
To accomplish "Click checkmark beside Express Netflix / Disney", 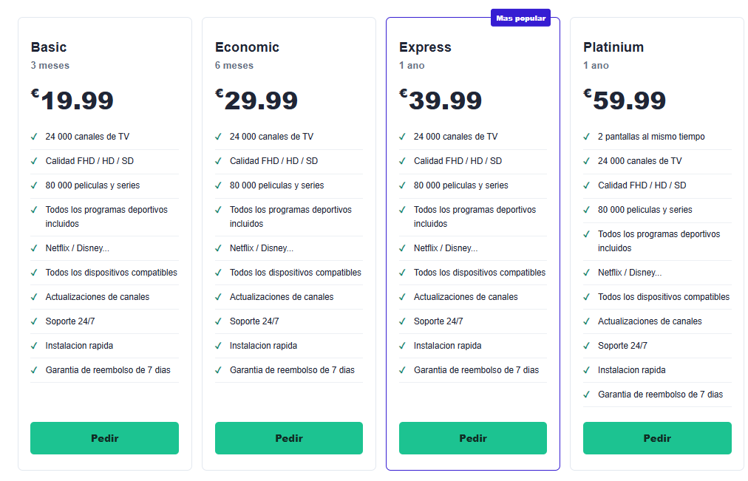I will pos(402,248).
